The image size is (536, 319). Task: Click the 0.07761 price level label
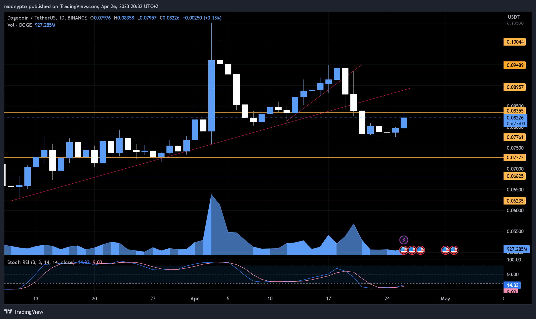pyautogui.click(x=515, y=137)
